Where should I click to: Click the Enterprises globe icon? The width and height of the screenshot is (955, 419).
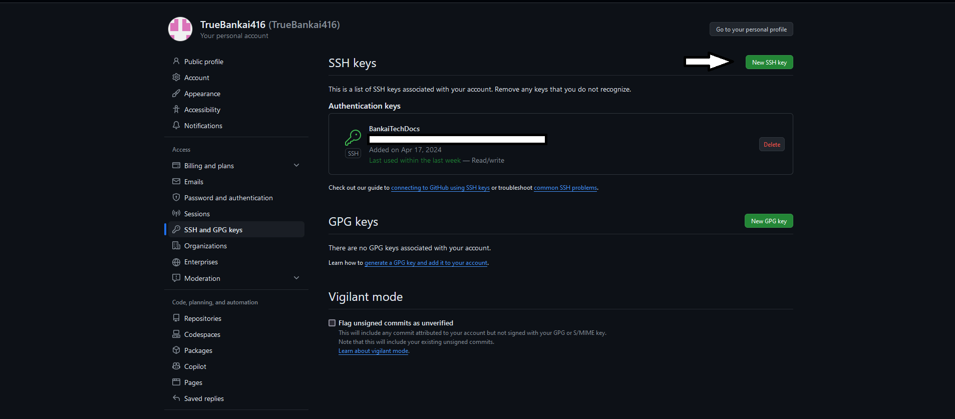(176, 262)
